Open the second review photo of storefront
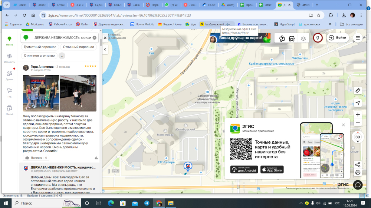The image size is (371, 208). click(x=78, y=93)
